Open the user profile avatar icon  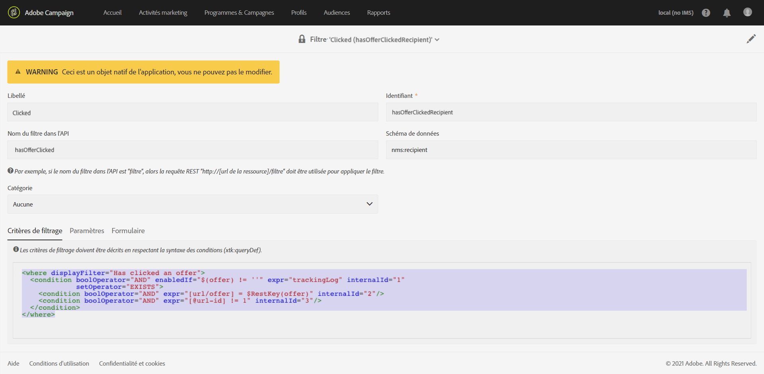click(x=748, y=12)
